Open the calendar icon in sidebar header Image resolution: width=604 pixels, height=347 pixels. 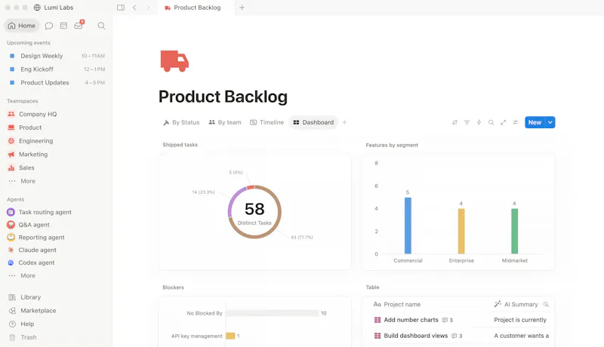(63, 26)
